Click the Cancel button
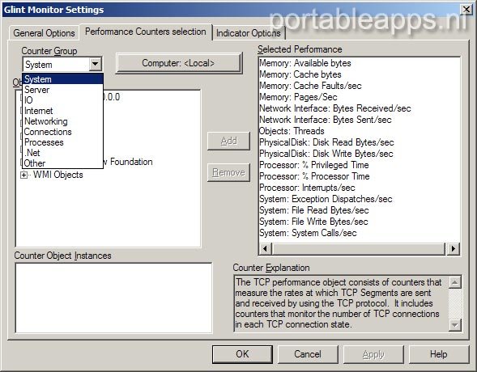The width and height of the screenshot is (477, 372). pyautogui.click(x=308, y=354)
